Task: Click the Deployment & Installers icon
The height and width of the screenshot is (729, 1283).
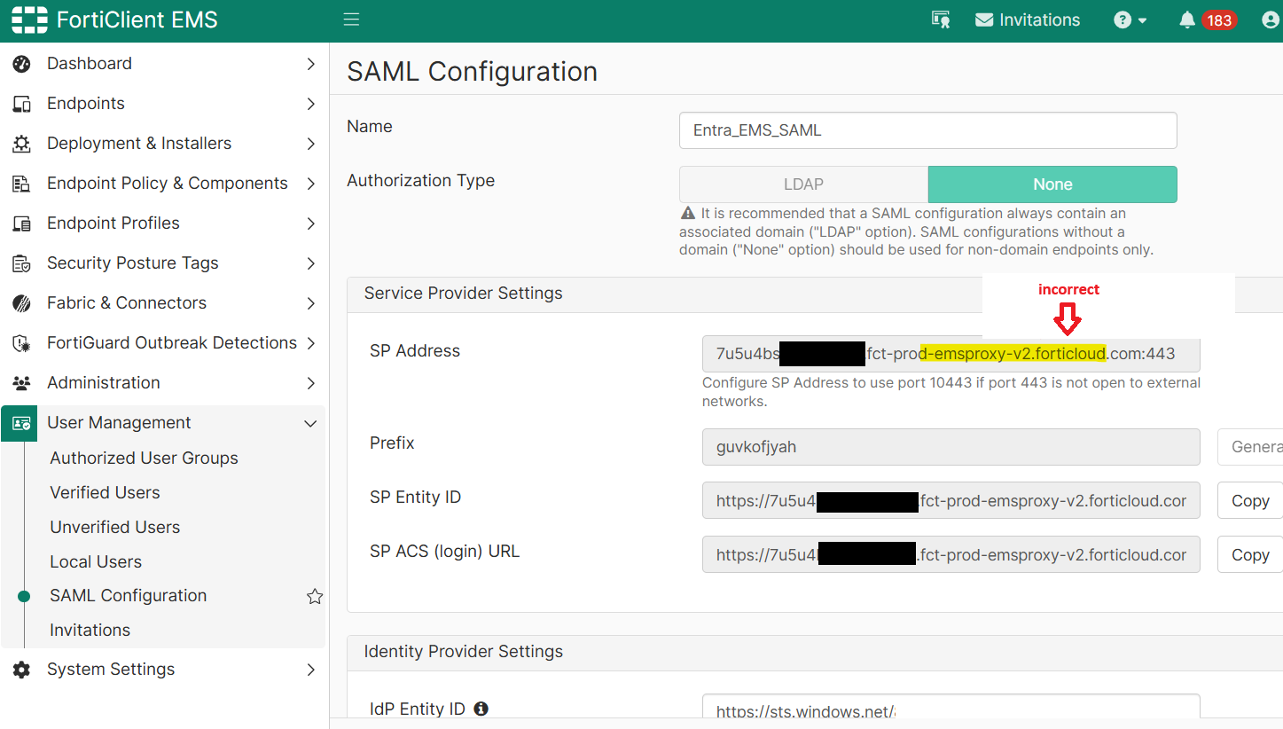Action: tap(21, 144)
